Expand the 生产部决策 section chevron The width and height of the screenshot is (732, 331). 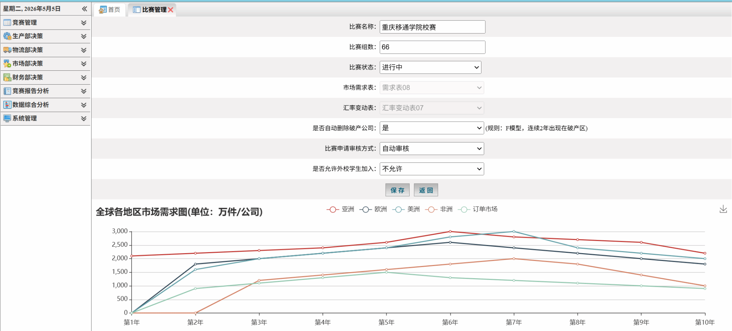pos(84,36)
